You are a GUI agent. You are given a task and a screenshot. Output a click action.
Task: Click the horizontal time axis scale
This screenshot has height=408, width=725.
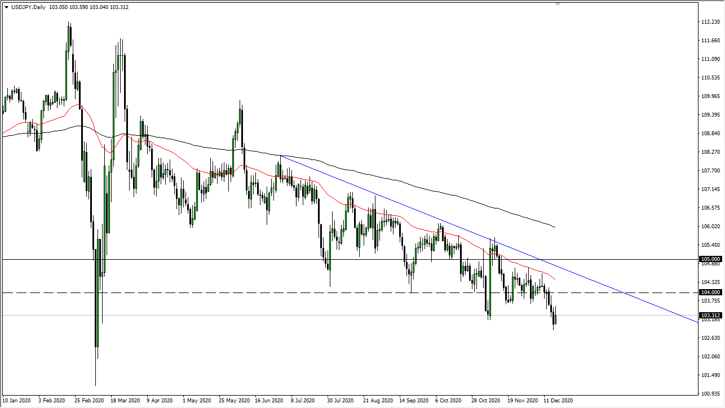click(x=338, y=399)
